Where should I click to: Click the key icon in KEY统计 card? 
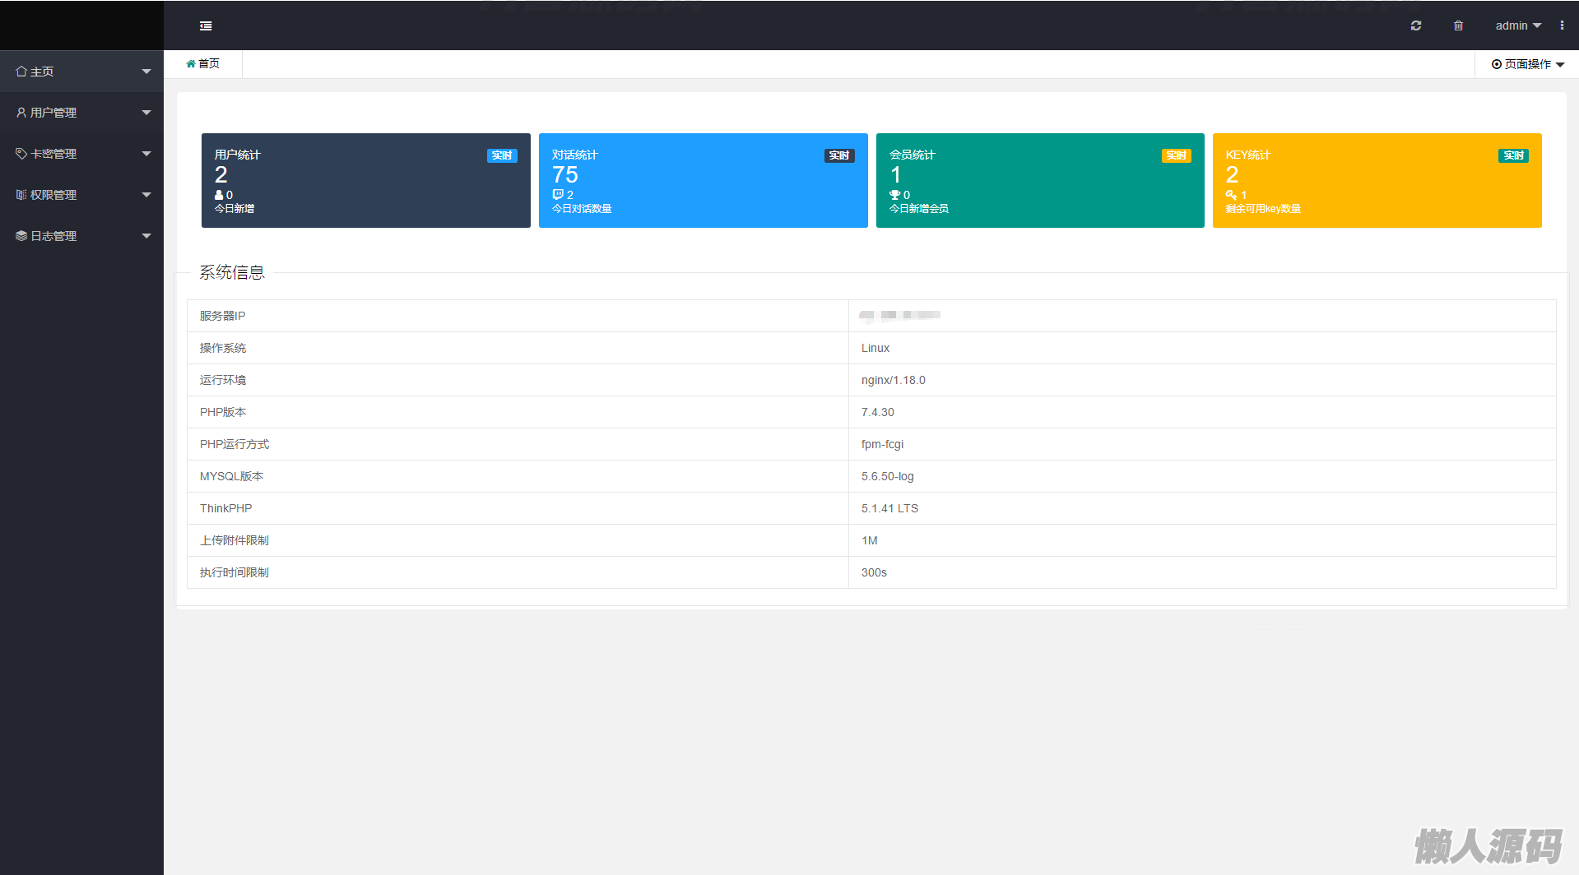pos(1231,195)
